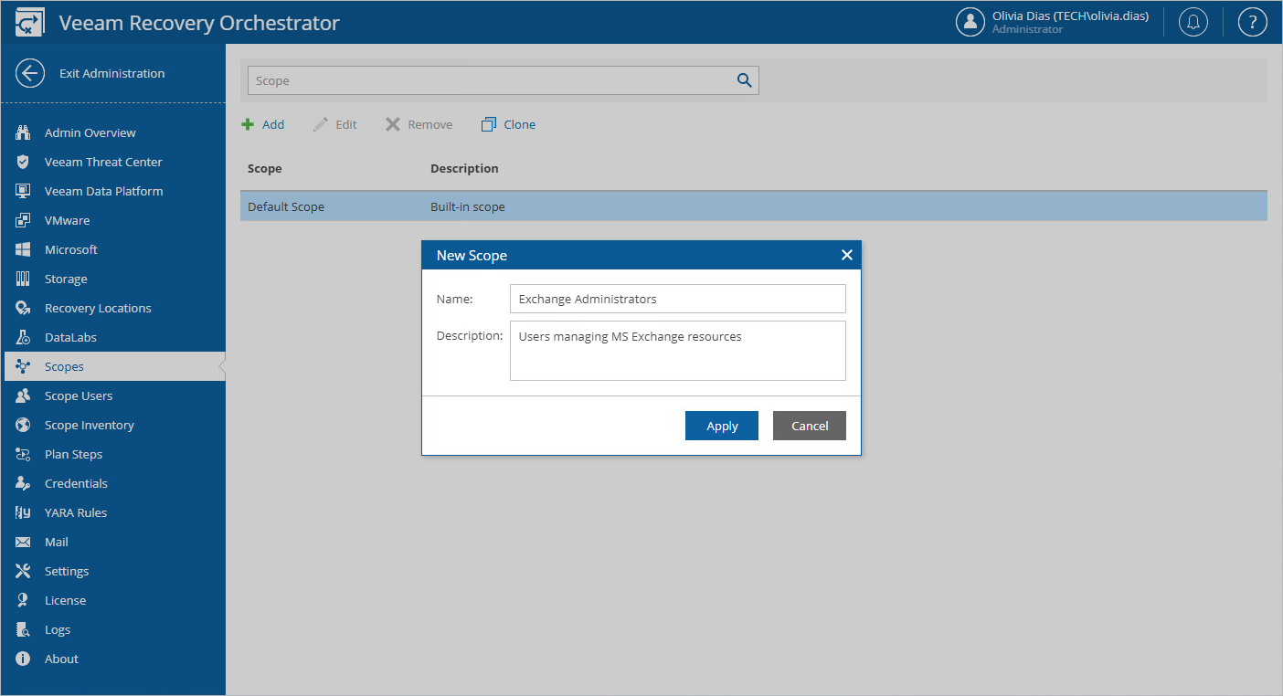Click the Veeam Threat Center shield icon

click(x=24, y=162)
